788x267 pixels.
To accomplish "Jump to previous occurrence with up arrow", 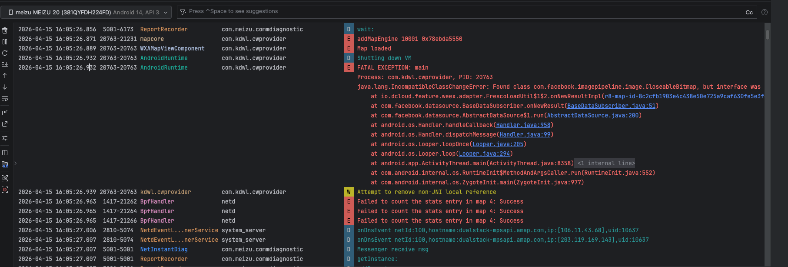I will pos(5,76).
